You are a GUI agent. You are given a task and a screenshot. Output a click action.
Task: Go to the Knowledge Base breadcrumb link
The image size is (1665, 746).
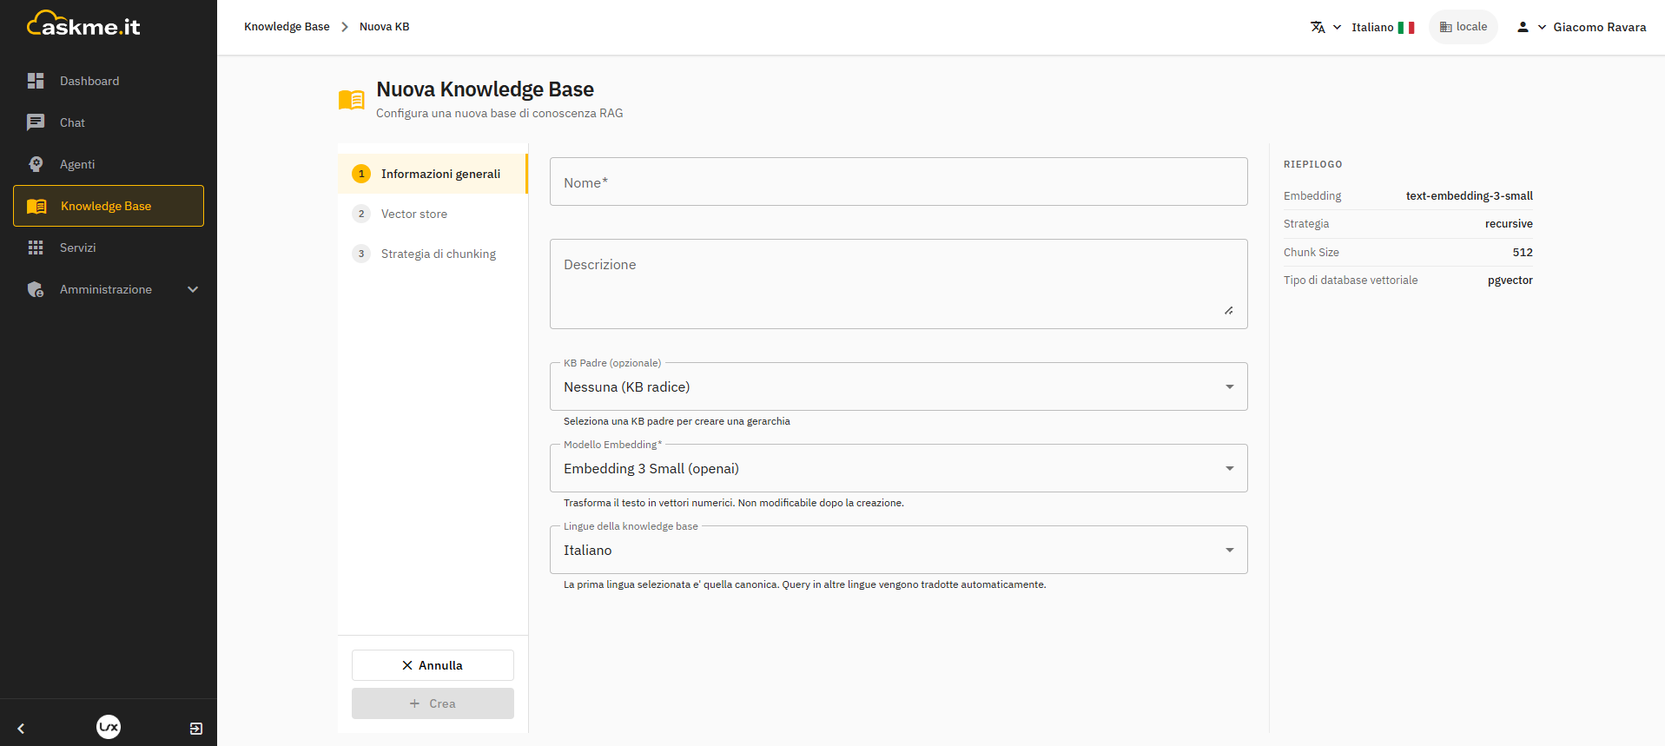point(287,27)
